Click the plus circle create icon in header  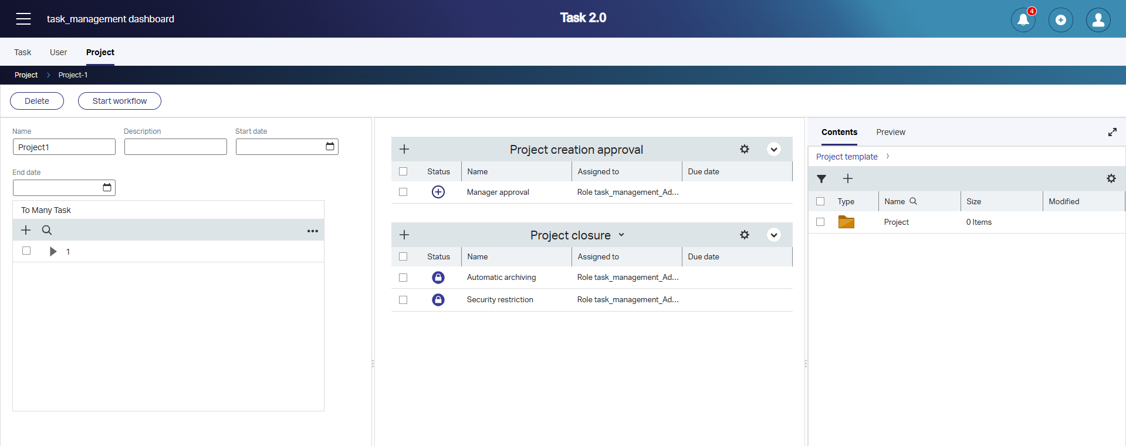tap(1060, 20)
